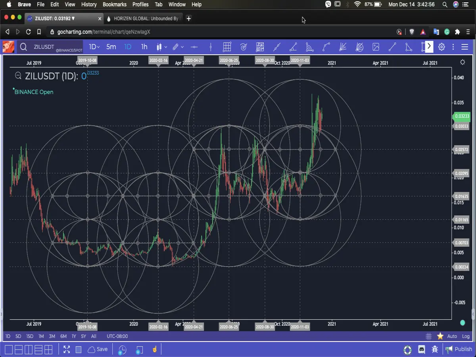The image size is (476, 357).
Task: Choose single pane layout
Action: pyautogui.click(x=8, y=349)
